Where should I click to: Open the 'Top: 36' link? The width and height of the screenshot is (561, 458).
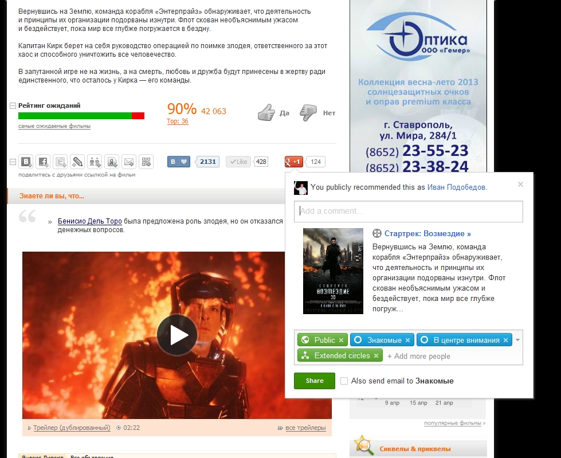178,121
